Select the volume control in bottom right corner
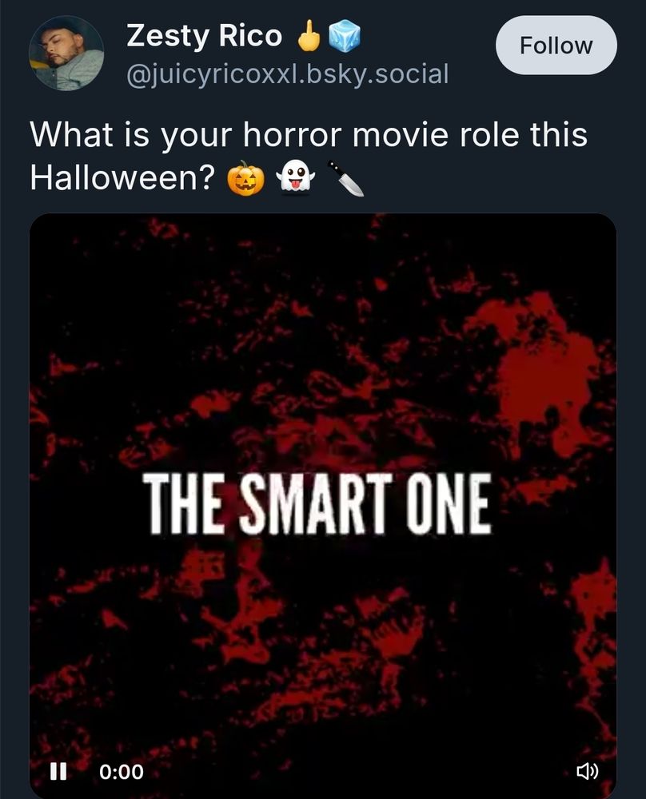The image size is (646, 799). pyautogui.click(x=588, y=772)
